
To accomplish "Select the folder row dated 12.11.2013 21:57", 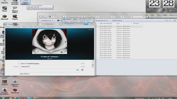I will pyautogui.click(x=119, y=32).
